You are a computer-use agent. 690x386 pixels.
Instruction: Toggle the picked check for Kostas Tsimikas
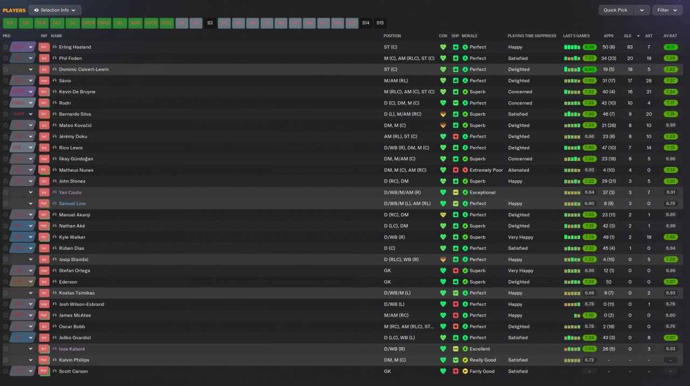tap(5, 293)
